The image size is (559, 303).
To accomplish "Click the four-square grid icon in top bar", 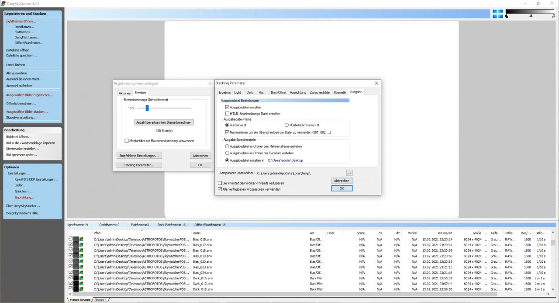I will [x=497, y=14].
